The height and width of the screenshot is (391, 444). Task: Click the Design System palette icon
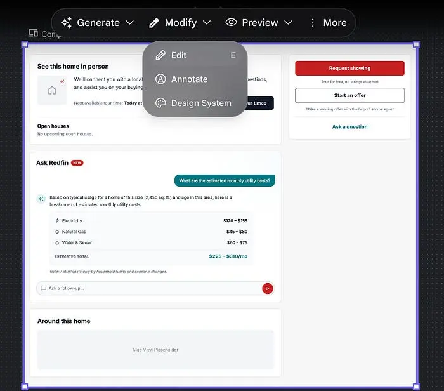pos(160,103)
